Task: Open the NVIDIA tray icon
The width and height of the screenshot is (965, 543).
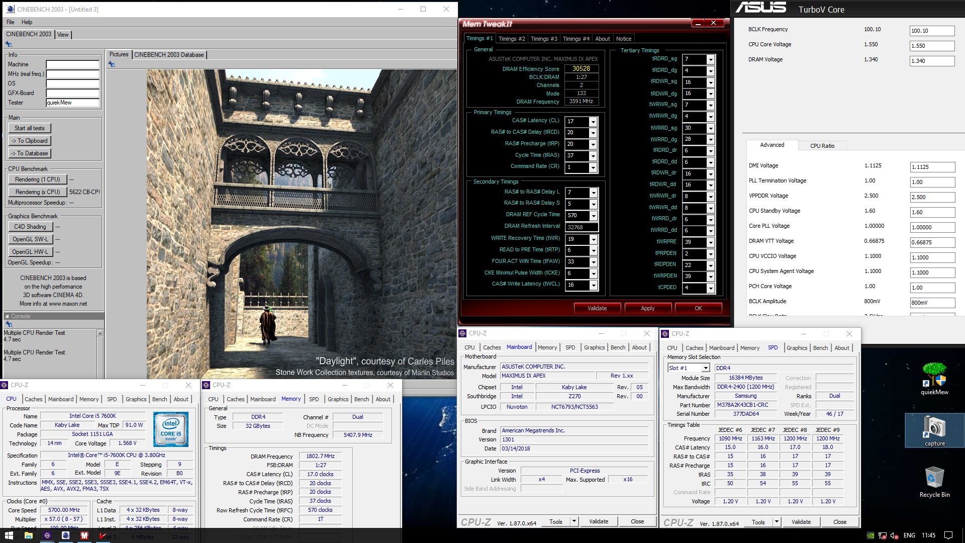Action: coord(871,535)
